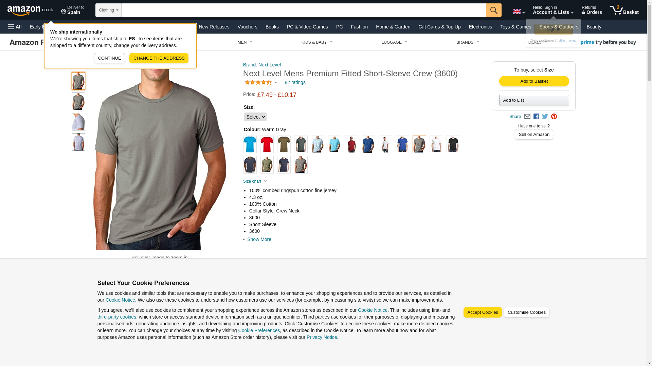
Task: Share on Pinterest icon
Action: click(x=554, y=117)
